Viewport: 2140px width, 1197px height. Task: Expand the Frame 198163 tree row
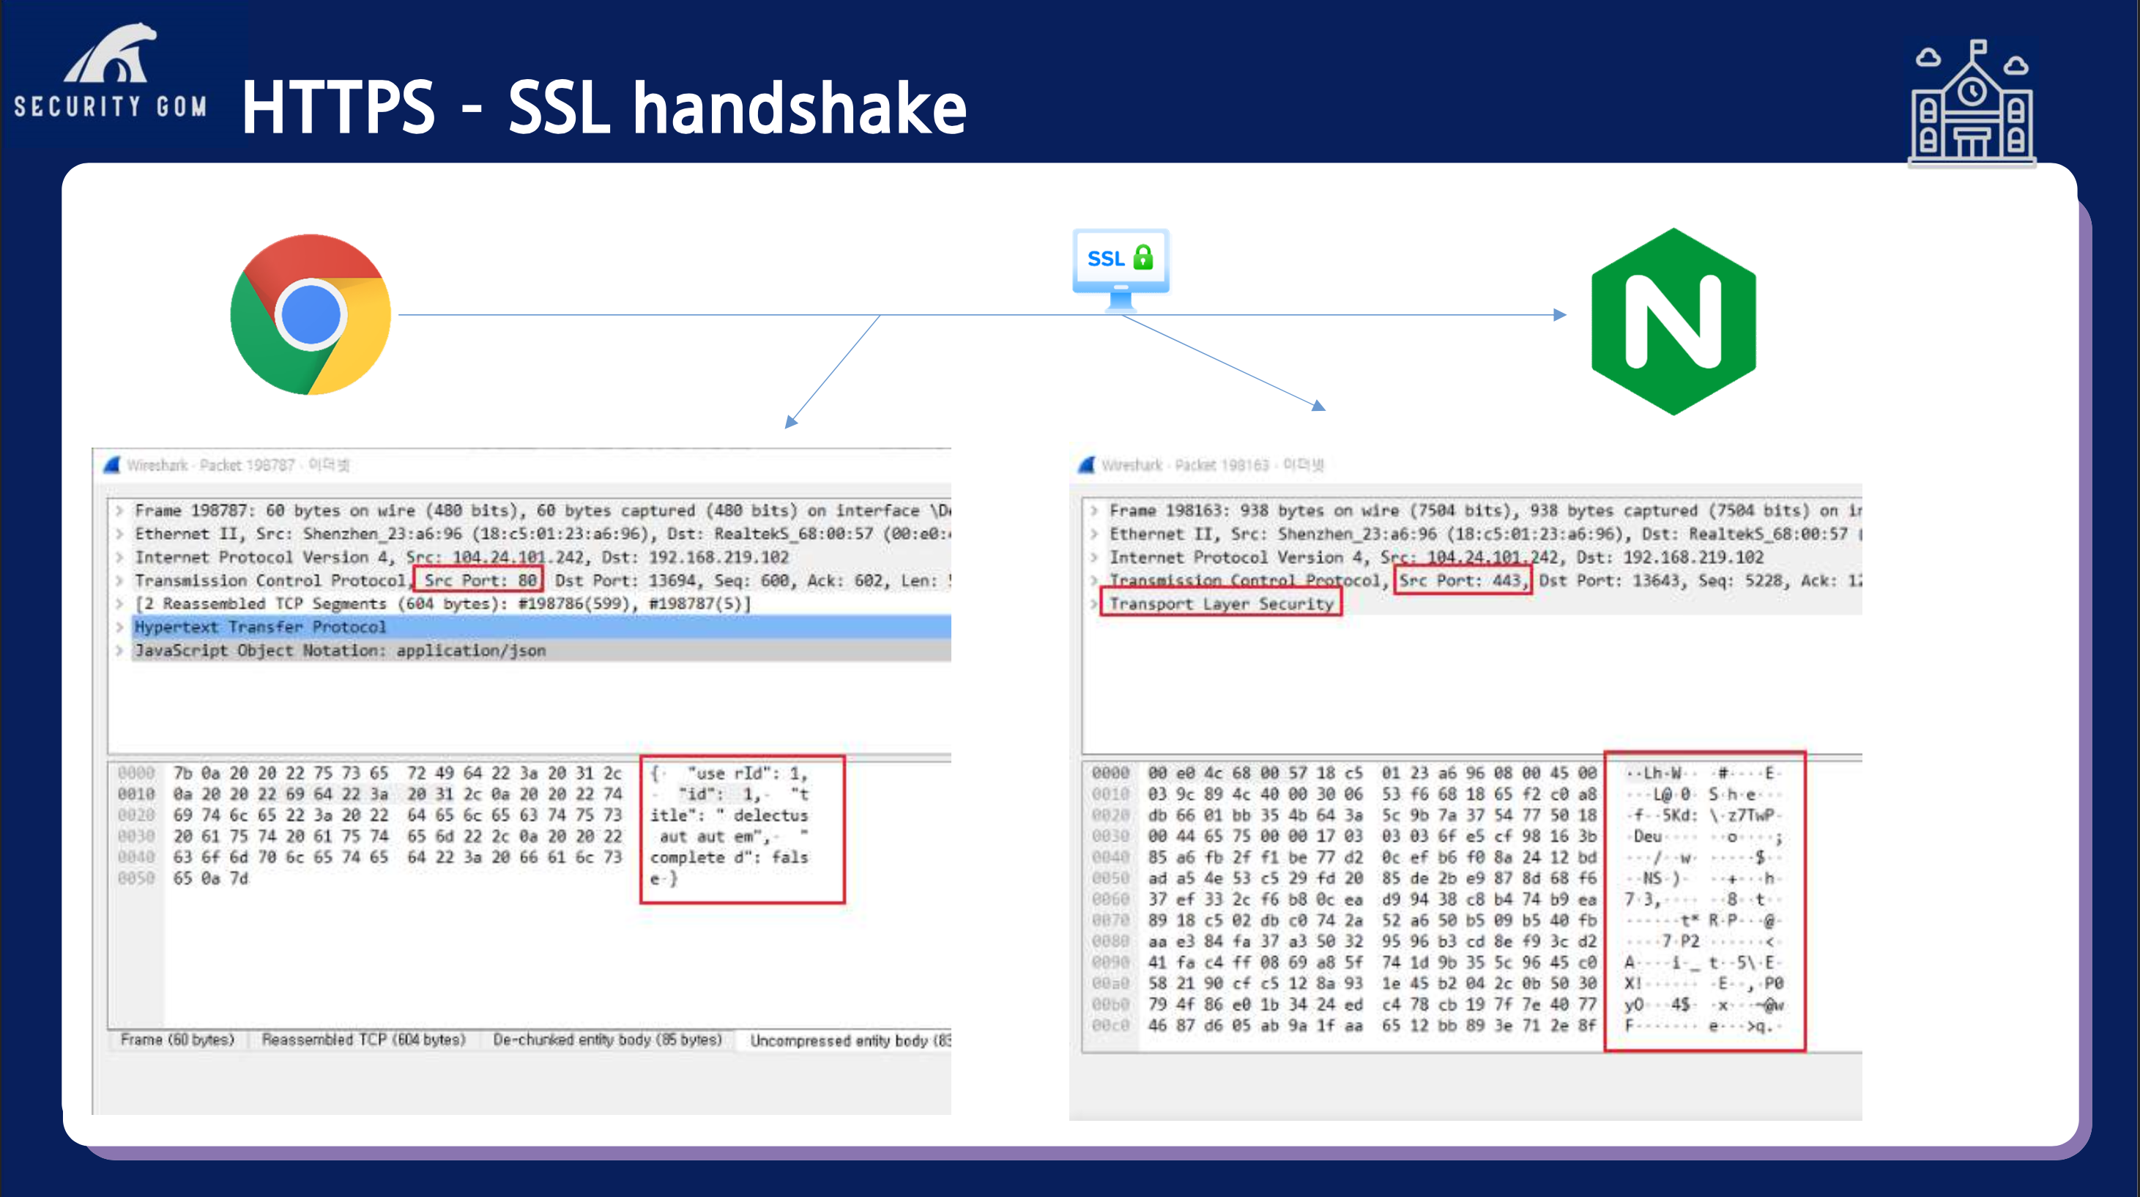point(1093,511)
